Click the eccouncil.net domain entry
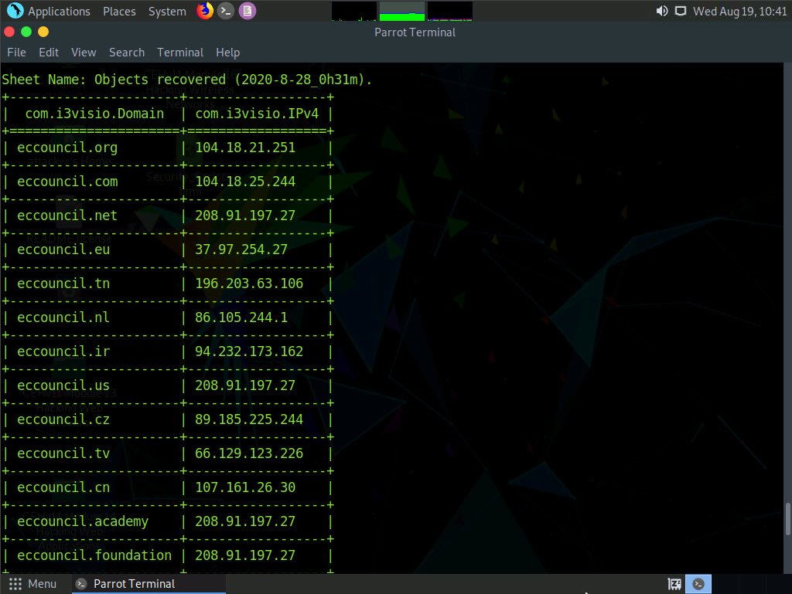792x594 pixels. tap(67, 216)
